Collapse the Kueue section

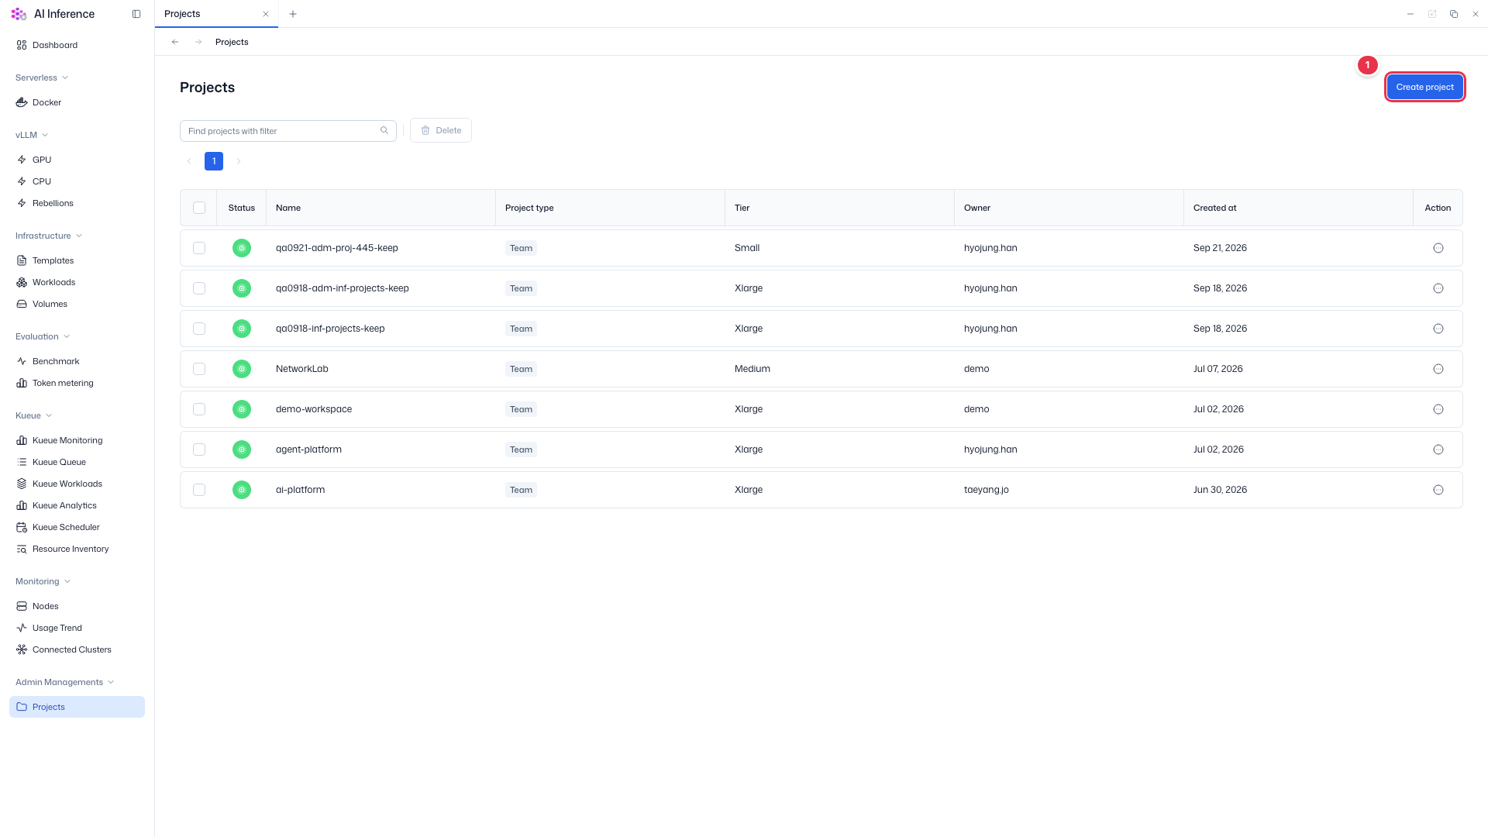coord(33,415)
